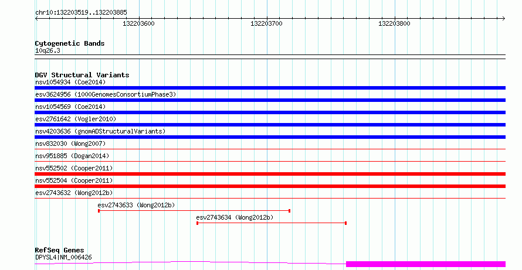
Task: Click the thin red line under nsv832030
Action: pyautogui.click(x=270, y=149)
